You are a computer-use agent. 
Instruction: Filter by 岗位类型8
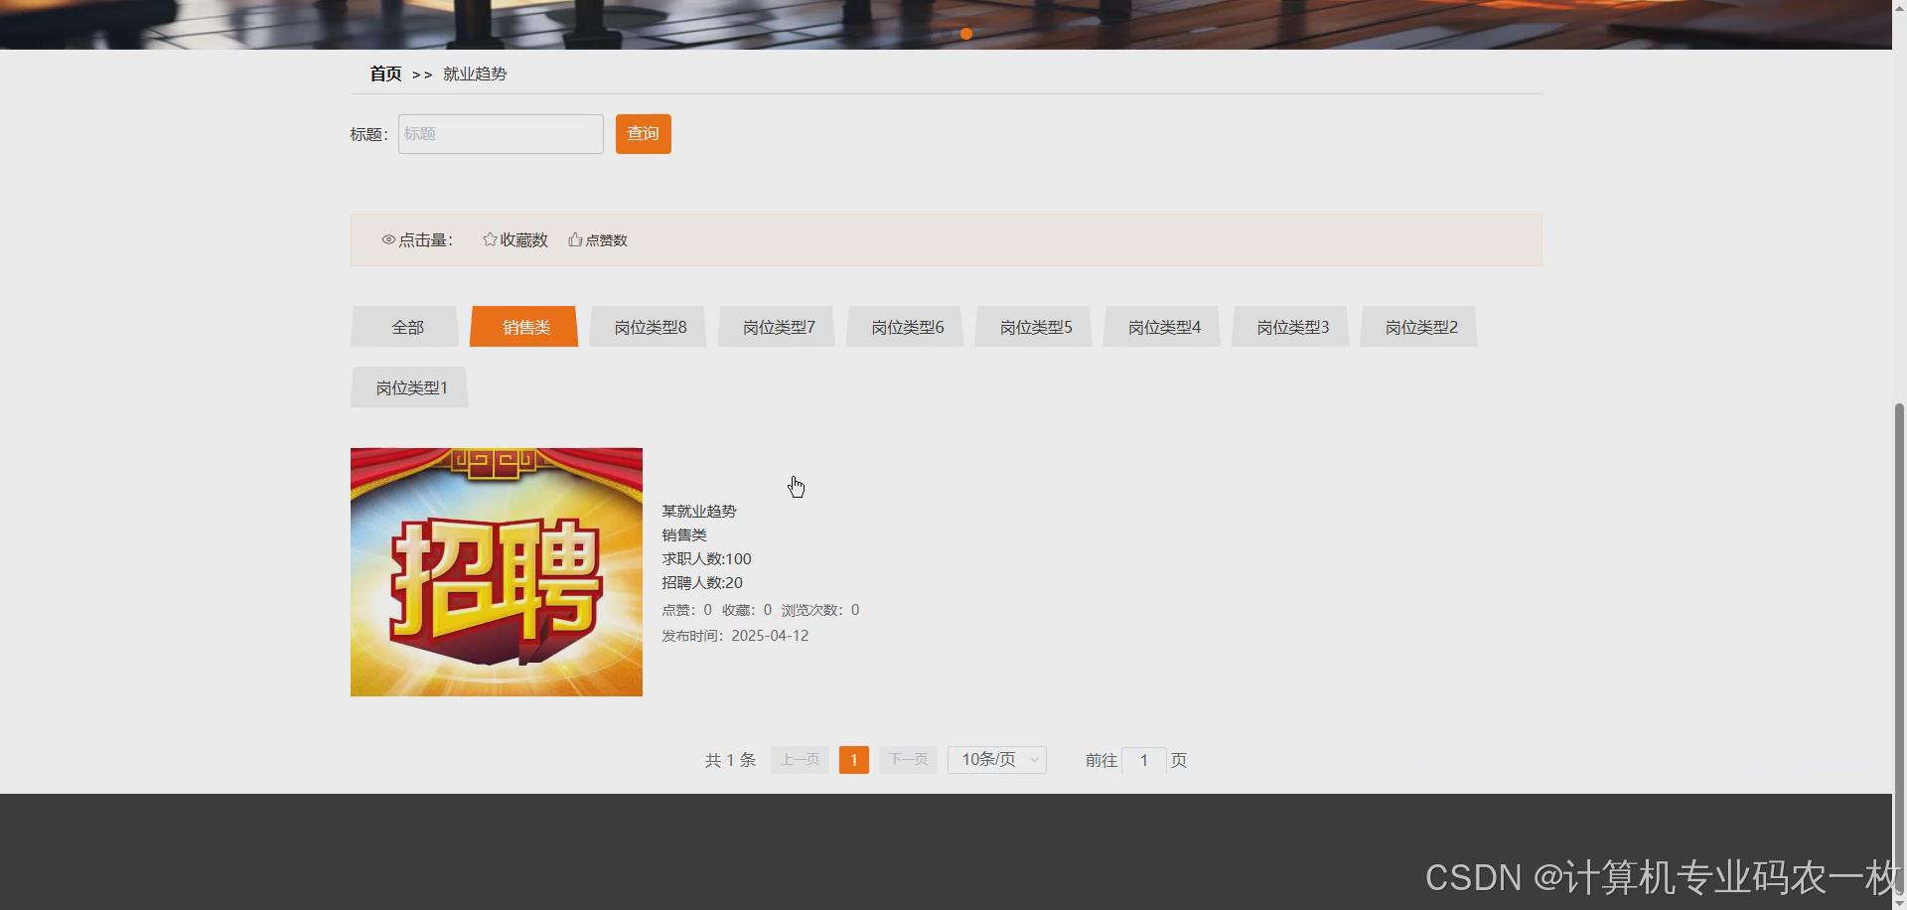coord(647,326)
